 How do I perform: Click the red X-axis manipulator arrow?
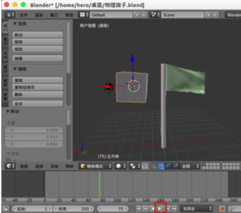106,86
